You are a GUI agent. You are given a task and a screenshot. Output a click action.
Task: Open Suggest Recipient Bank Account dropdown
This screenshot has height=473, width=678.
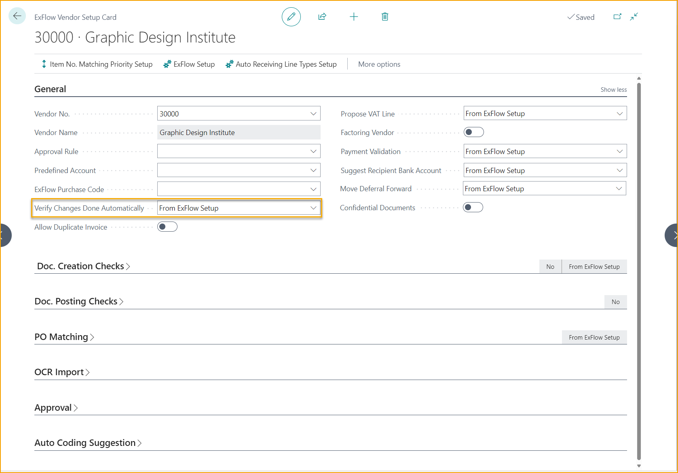tap(620, 170)
